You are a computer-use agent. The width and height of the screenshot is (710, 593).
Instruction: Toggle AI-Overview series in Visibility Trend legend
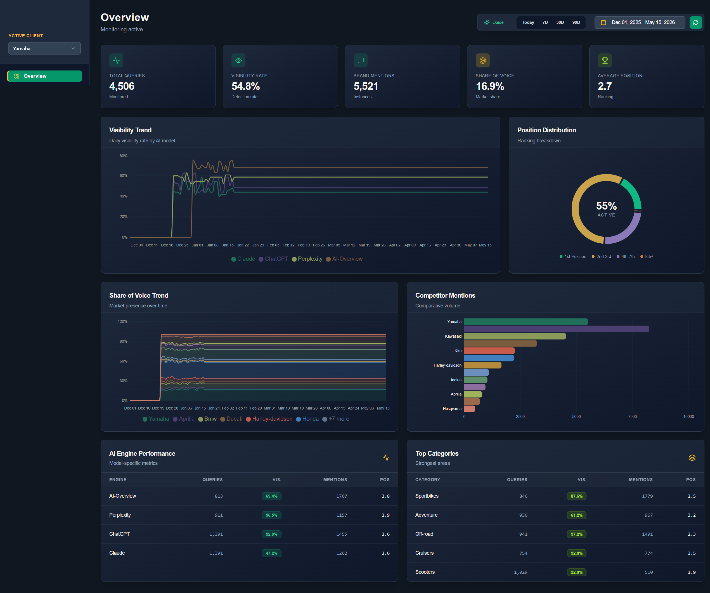344,259
